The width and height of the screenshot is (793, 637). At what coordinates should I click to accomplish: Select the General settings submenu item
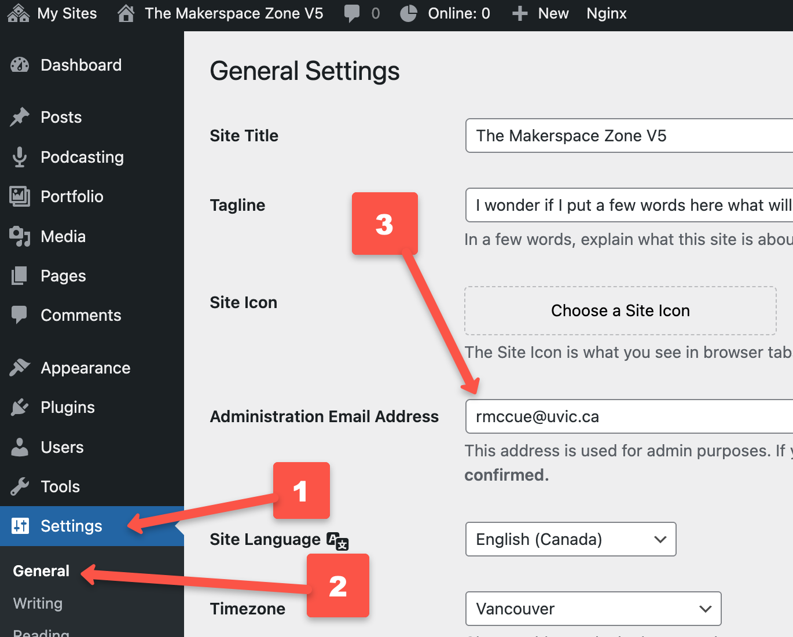coord(41,571)
